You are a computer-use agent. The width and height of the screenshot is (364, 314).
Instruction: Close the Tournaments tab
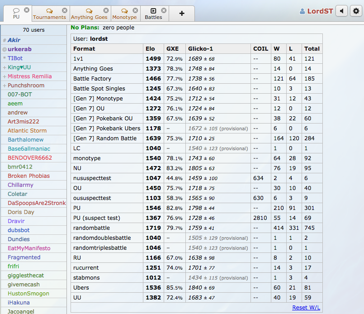click(65, 10)
